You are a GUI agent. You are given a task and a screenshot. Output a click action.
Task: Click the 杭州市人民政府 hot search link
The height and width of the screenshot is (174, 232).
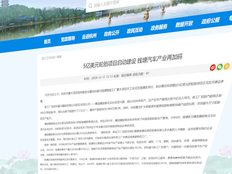tap(160, 7)
